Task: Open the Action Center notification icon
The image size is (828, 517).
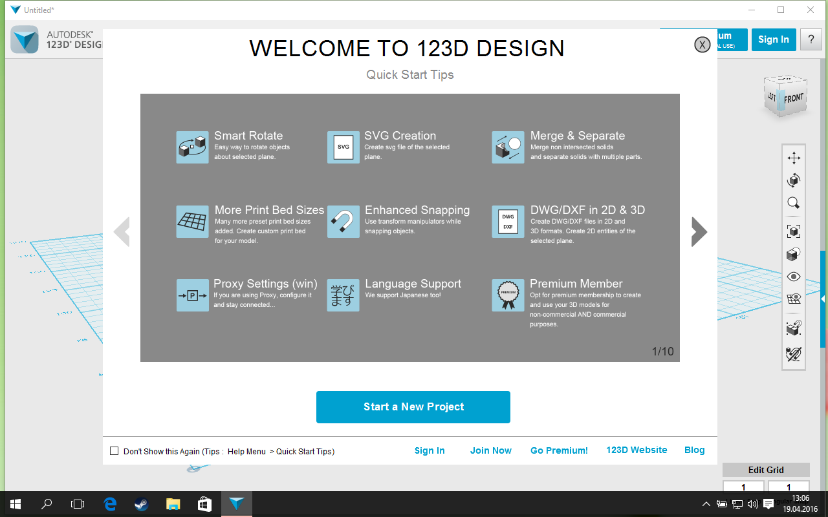Action: pos(768,504)
